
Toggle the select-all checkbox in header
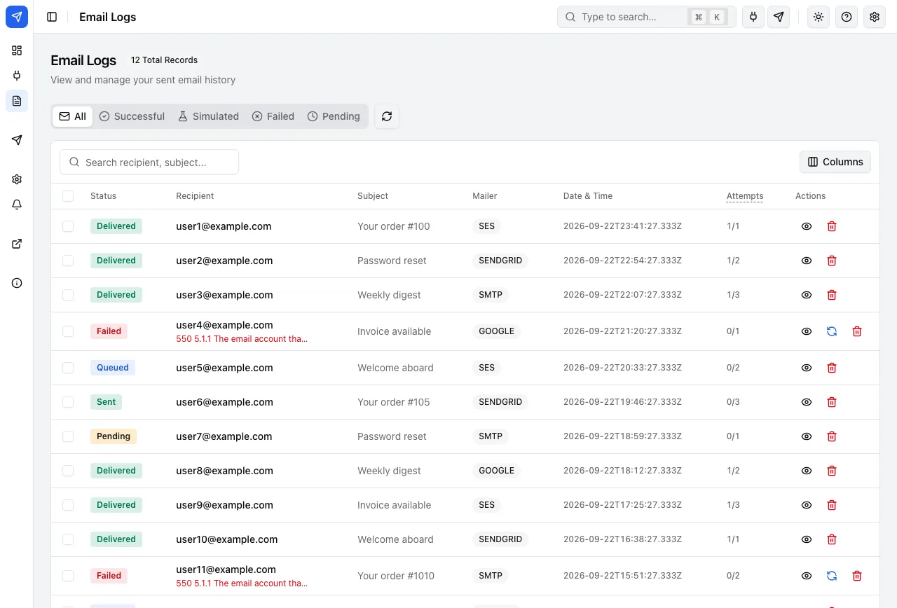pyautogui.click(x=68, y=196)
